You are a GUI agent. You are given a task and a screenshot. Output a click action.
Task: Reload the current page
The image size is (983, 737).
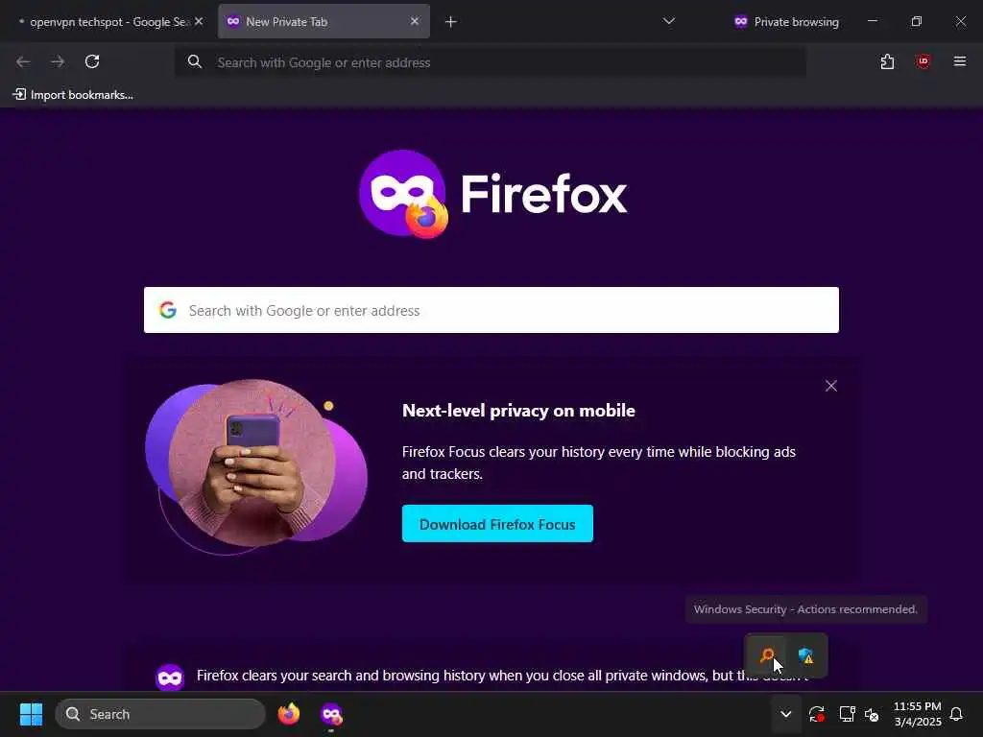pyautogui.click(x=92, y=61)
